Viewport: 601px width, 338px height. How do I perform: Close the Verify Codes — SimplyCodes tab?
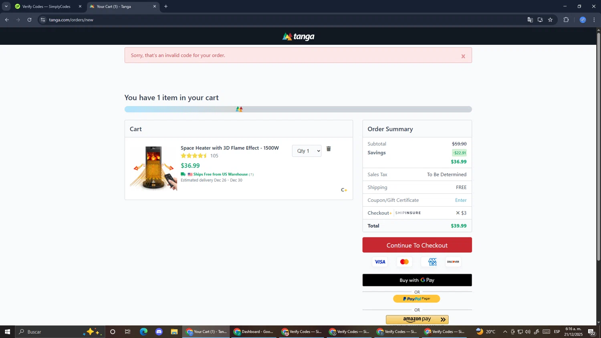(80, 6)
